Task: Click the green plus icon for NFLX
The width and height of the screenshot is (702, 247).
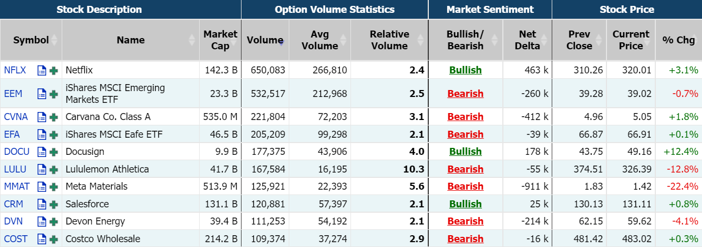Action: (54, 70)
